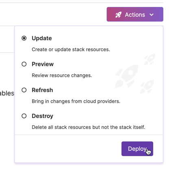Click 'Create or update stack resources' description
Viewport: 176px width, 178px height.
(x=71, y=49)
